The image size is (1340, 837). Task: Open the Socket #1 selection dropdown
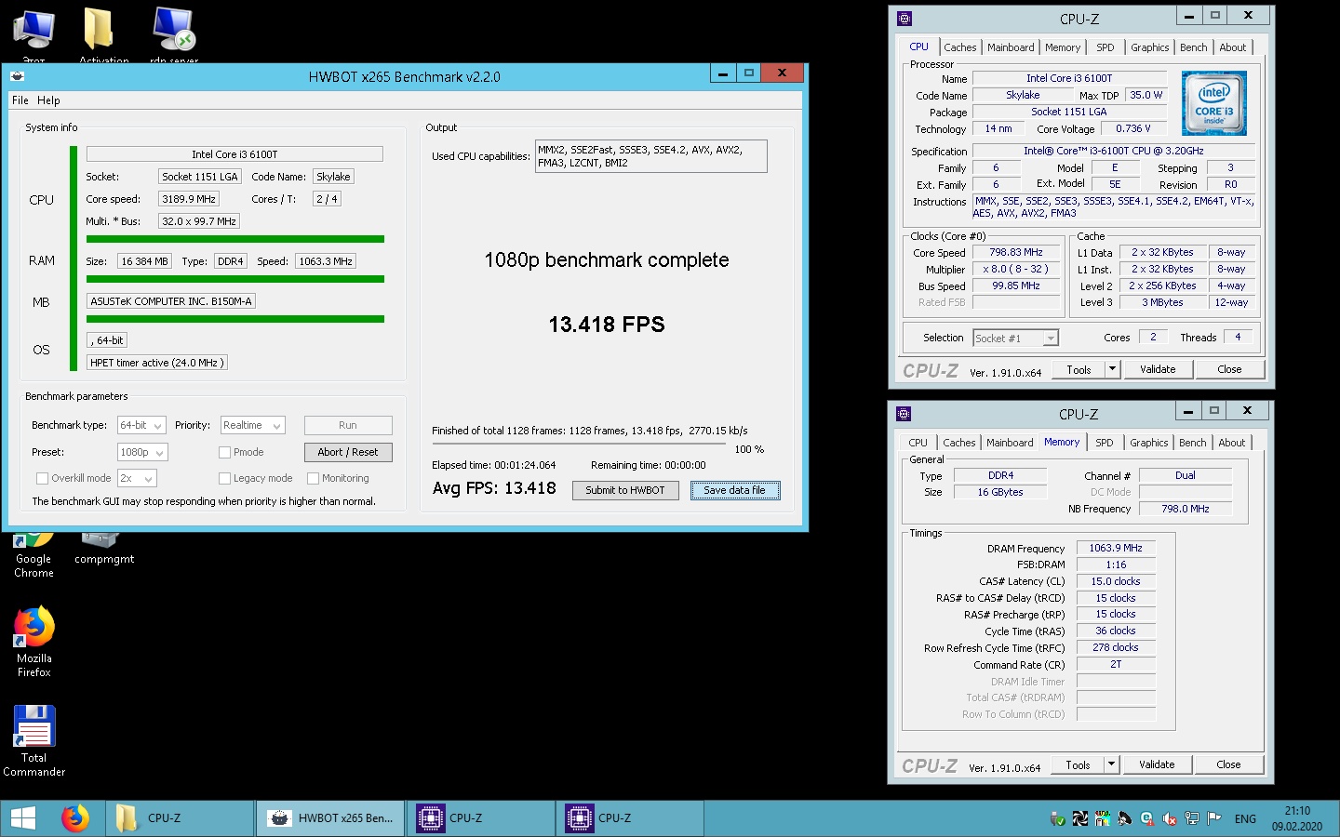(1015, 339)
